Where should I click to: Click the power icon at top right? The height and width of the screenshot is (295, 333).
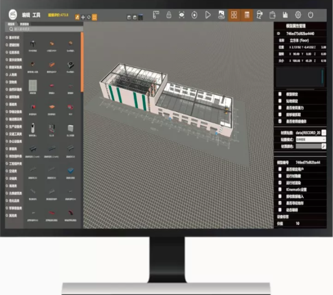pyautogui.click(x=311, y=15)
